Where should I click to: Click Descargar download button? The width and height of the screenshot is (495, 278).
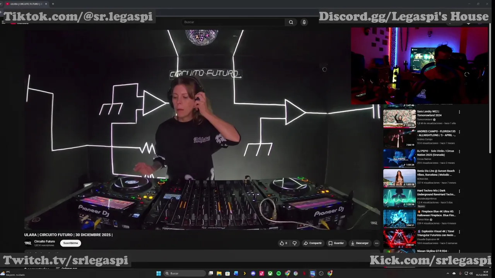[x=360, y=243]
